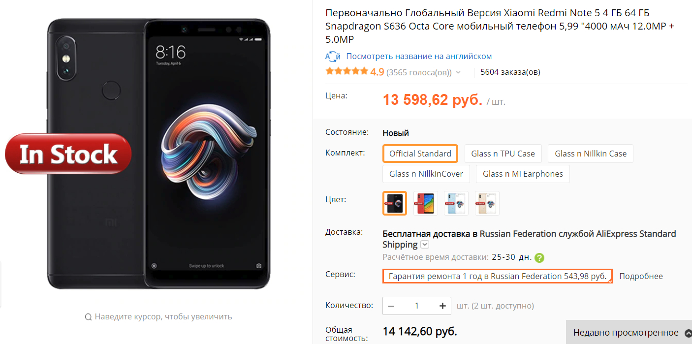Open the view title in English link
The image size is (692, 344).
click(419, 56)
